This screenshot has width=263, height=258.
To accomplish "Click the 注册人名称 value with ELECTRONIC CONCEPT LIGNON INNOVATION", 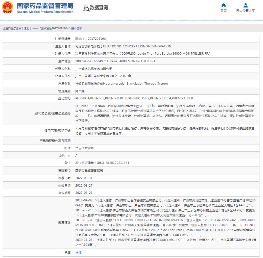I will click(x=123, y=46).
